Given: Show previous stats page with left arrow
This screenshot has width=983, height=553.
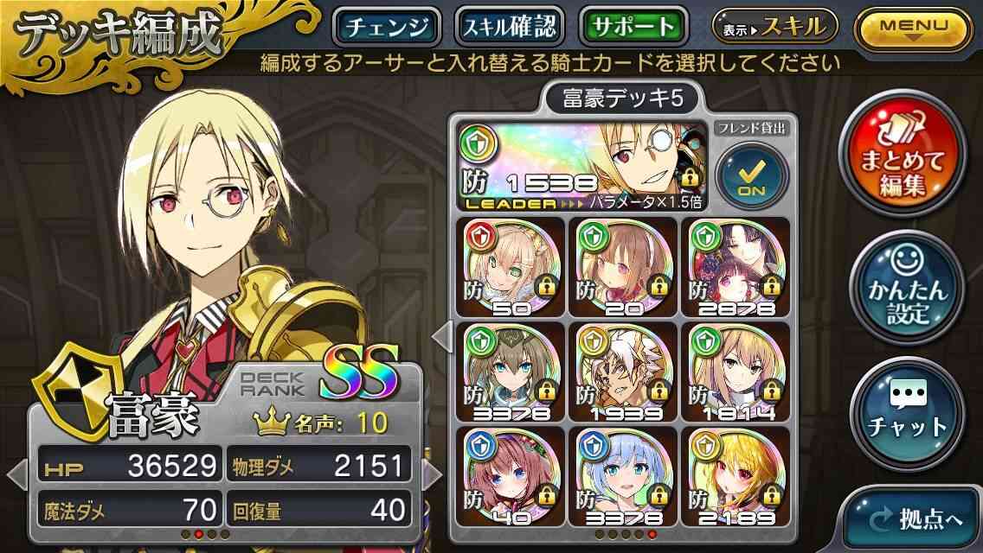Looking at the screenshot, I should click(x=17, y=474).
